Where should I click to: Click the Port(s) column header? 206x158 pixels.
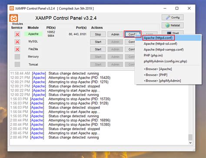coord(81,28)
